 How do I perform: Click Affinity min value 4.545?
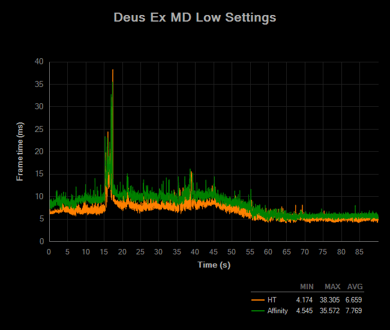(x=304, y=311)
